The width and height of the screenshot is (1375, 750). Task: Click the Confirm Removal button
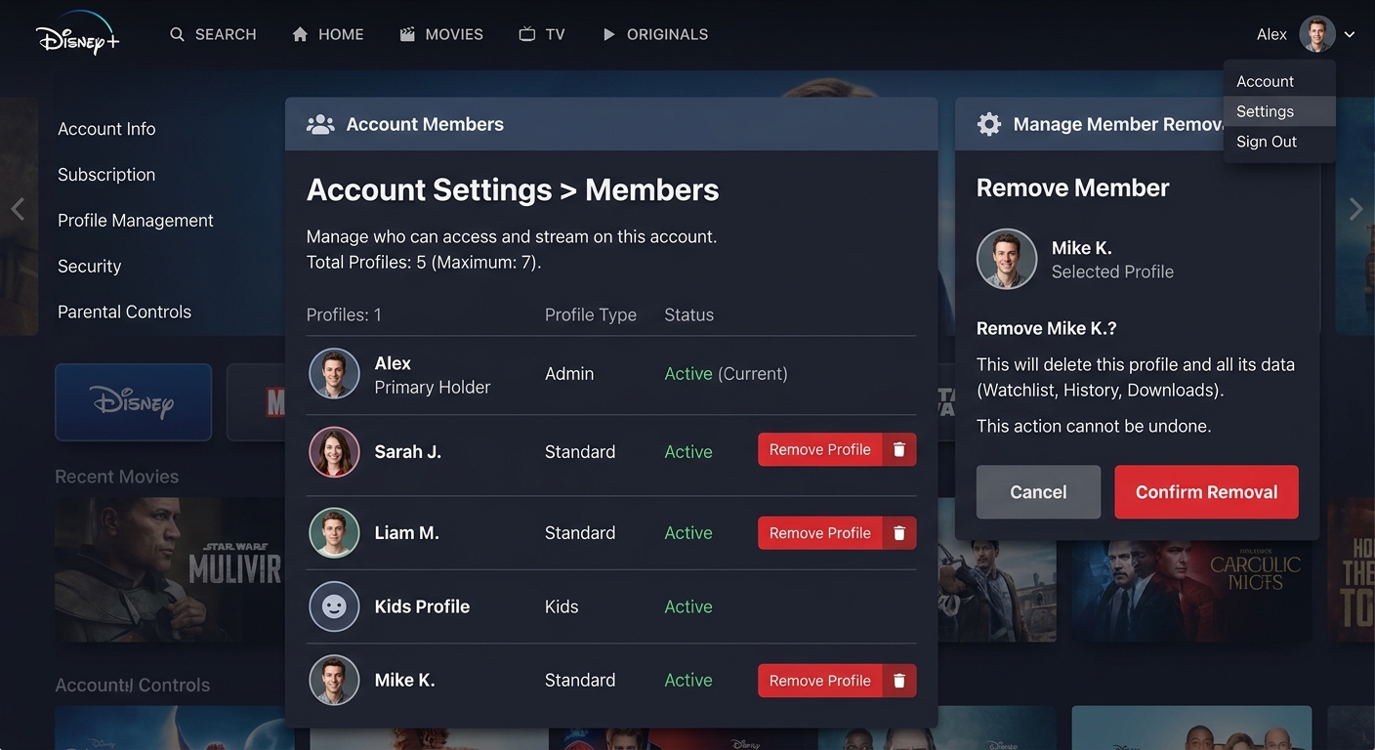[x=1206, y=492]
